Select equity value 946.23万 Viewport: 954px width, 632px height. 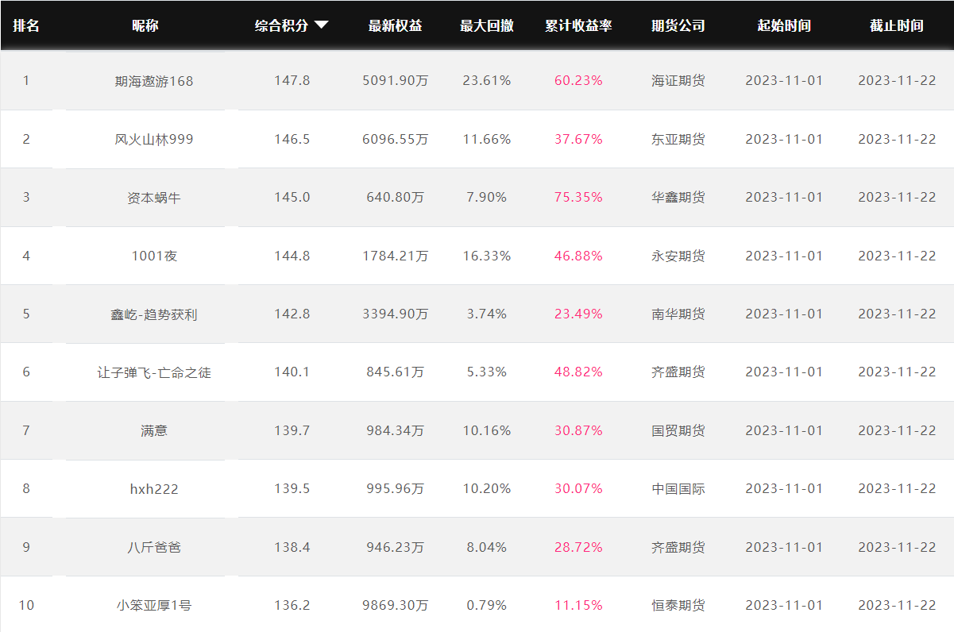click(395, 547)
